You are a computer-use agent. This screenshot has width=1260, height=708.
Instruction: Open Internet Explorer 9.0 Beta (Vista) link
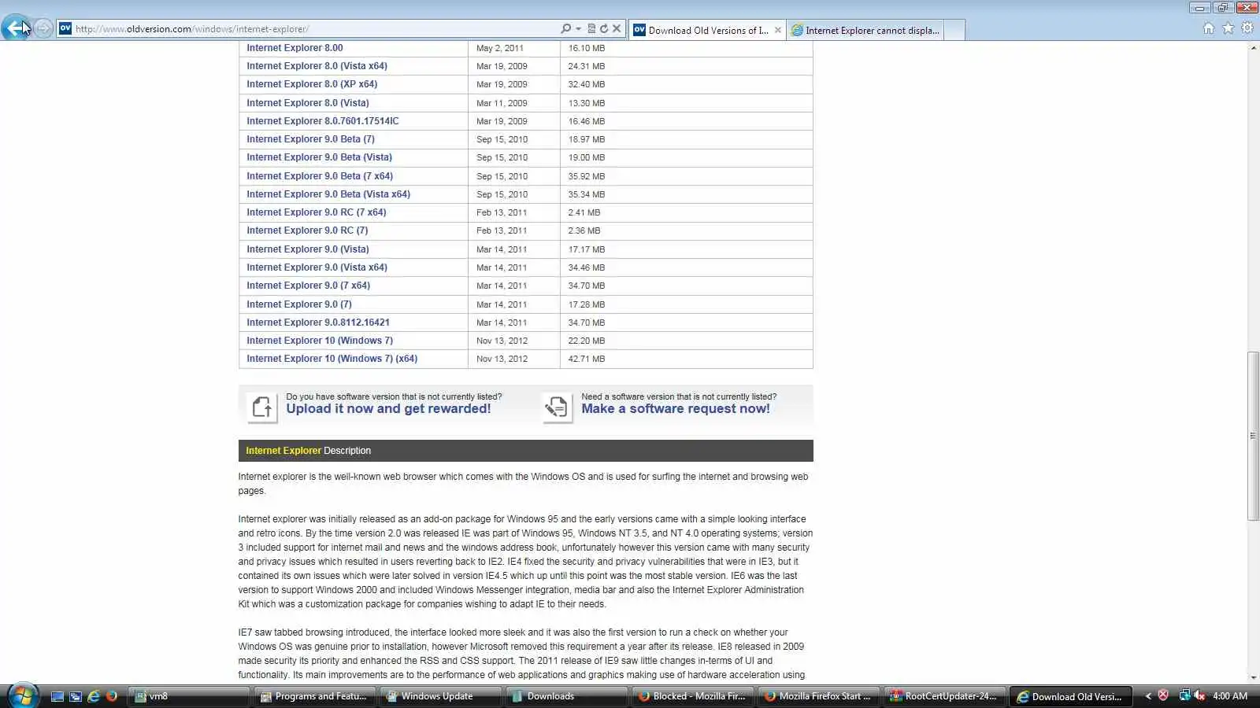(x=319, y=157)
